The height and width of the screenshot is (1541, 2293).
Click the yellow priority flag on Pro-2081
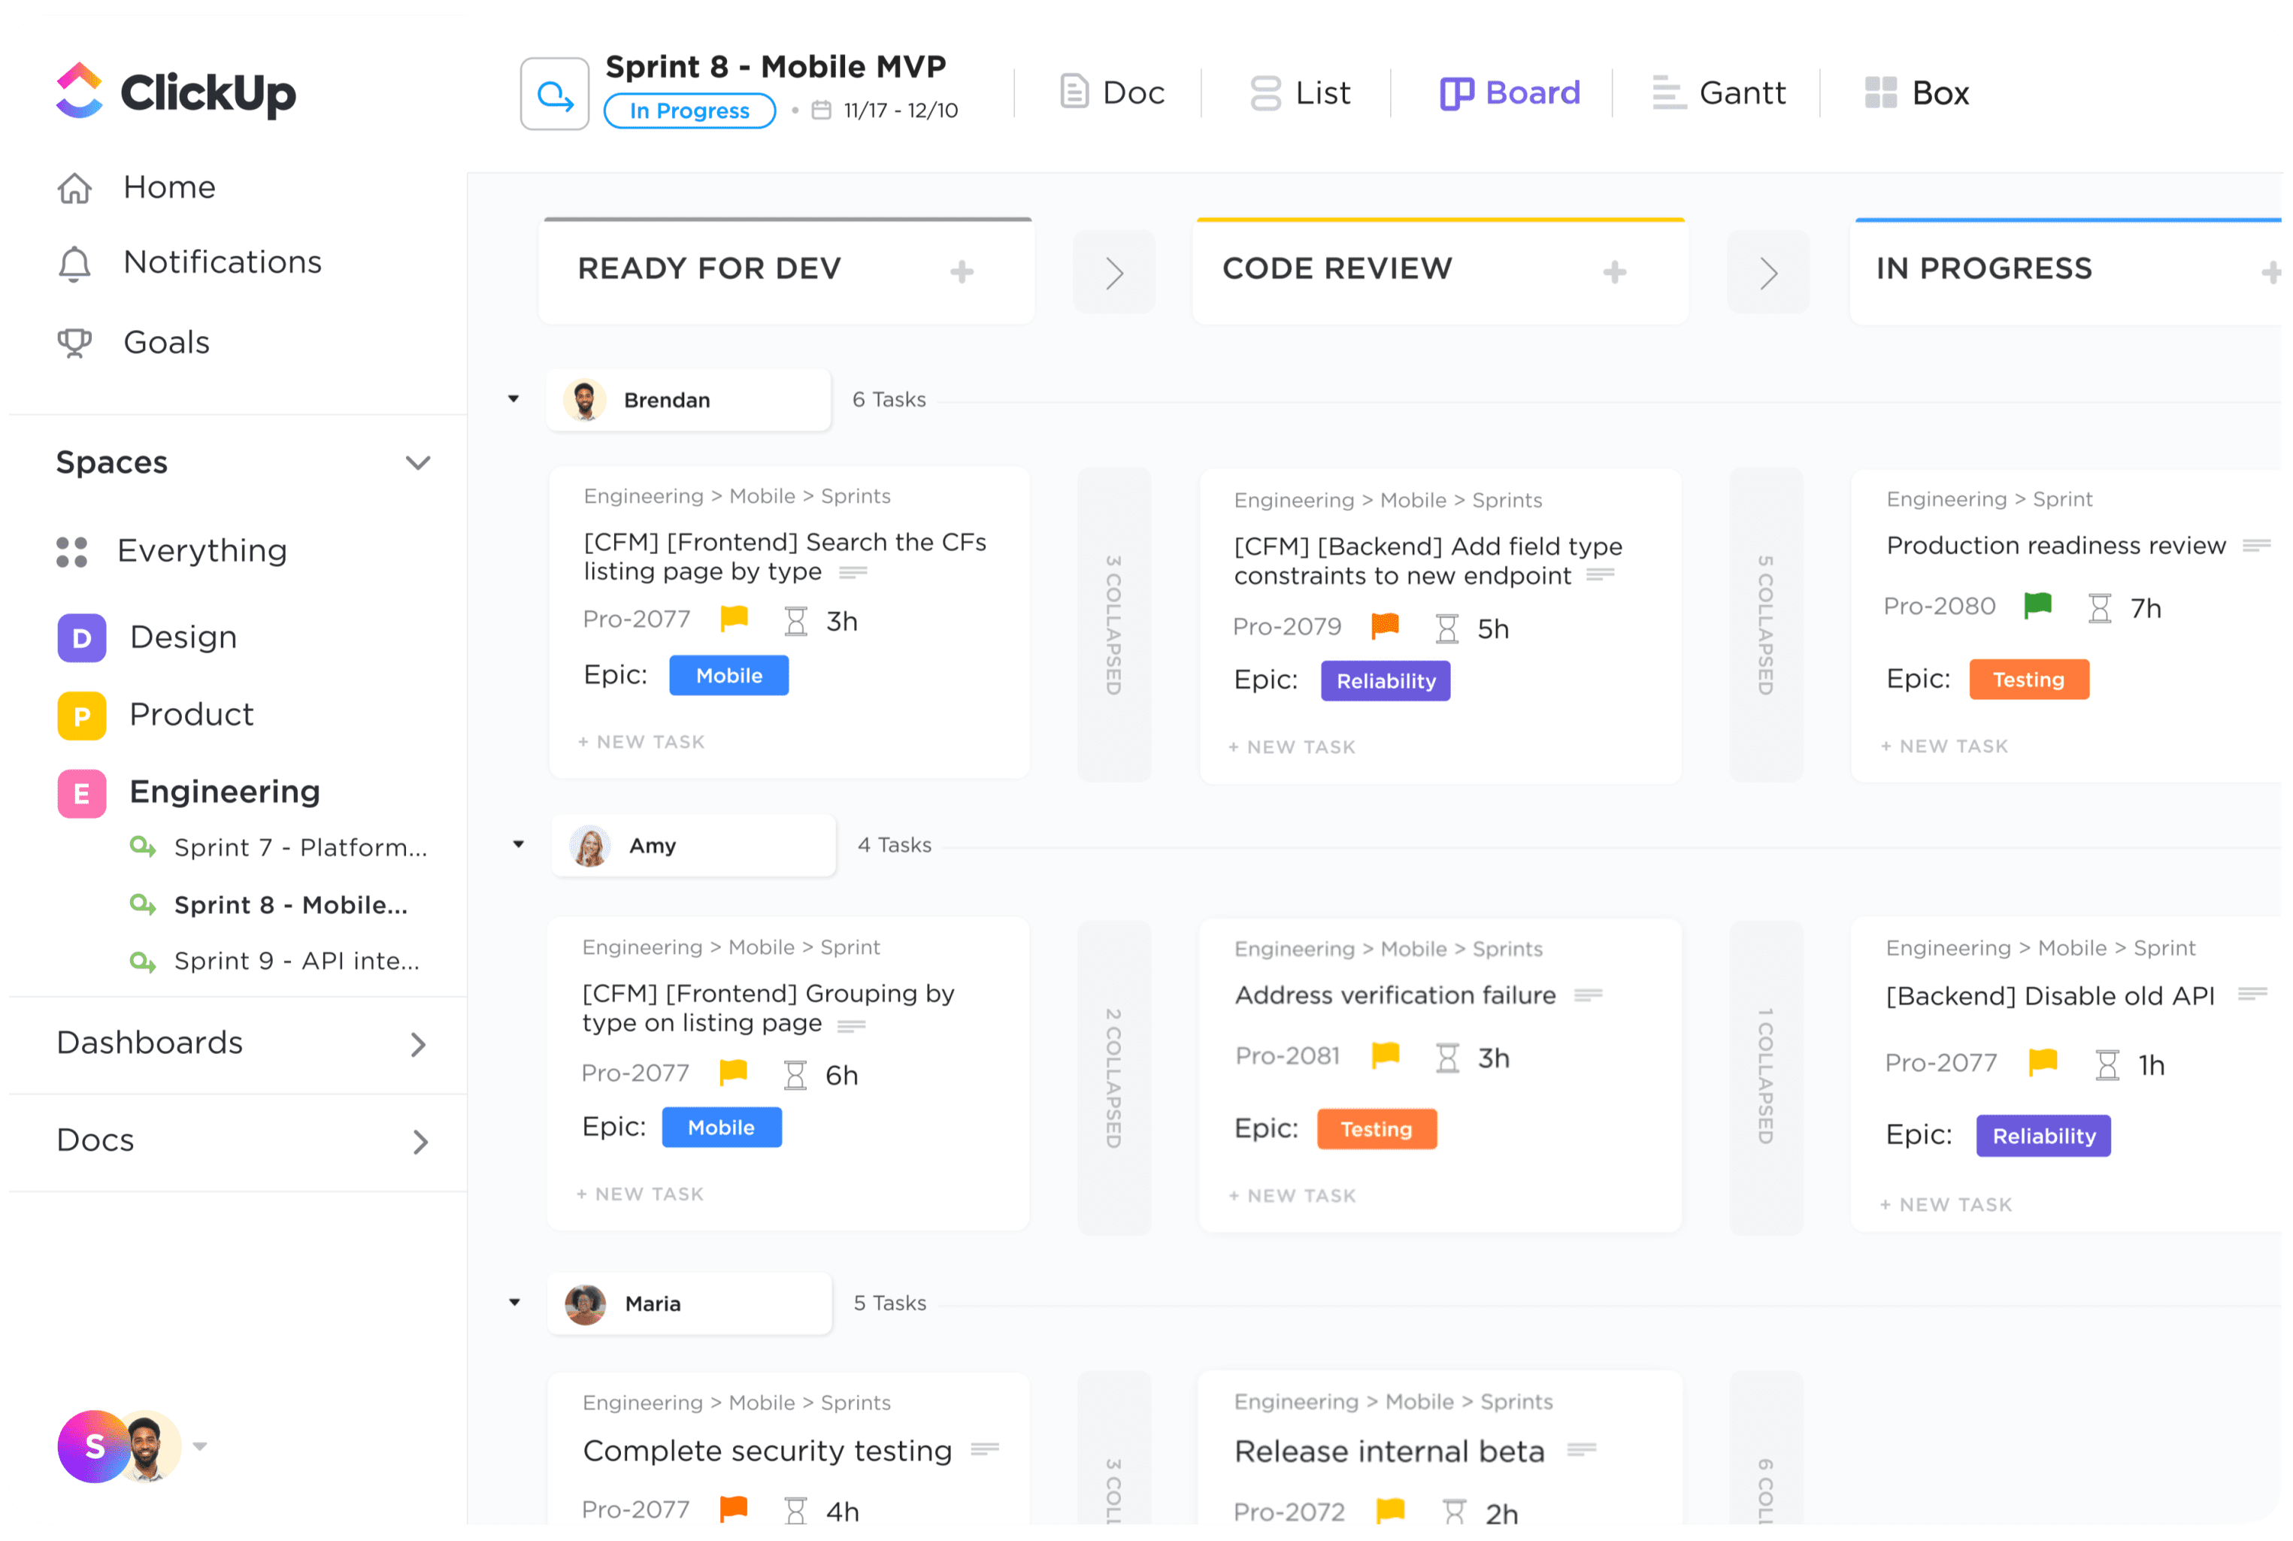tap(1385, 1055)
